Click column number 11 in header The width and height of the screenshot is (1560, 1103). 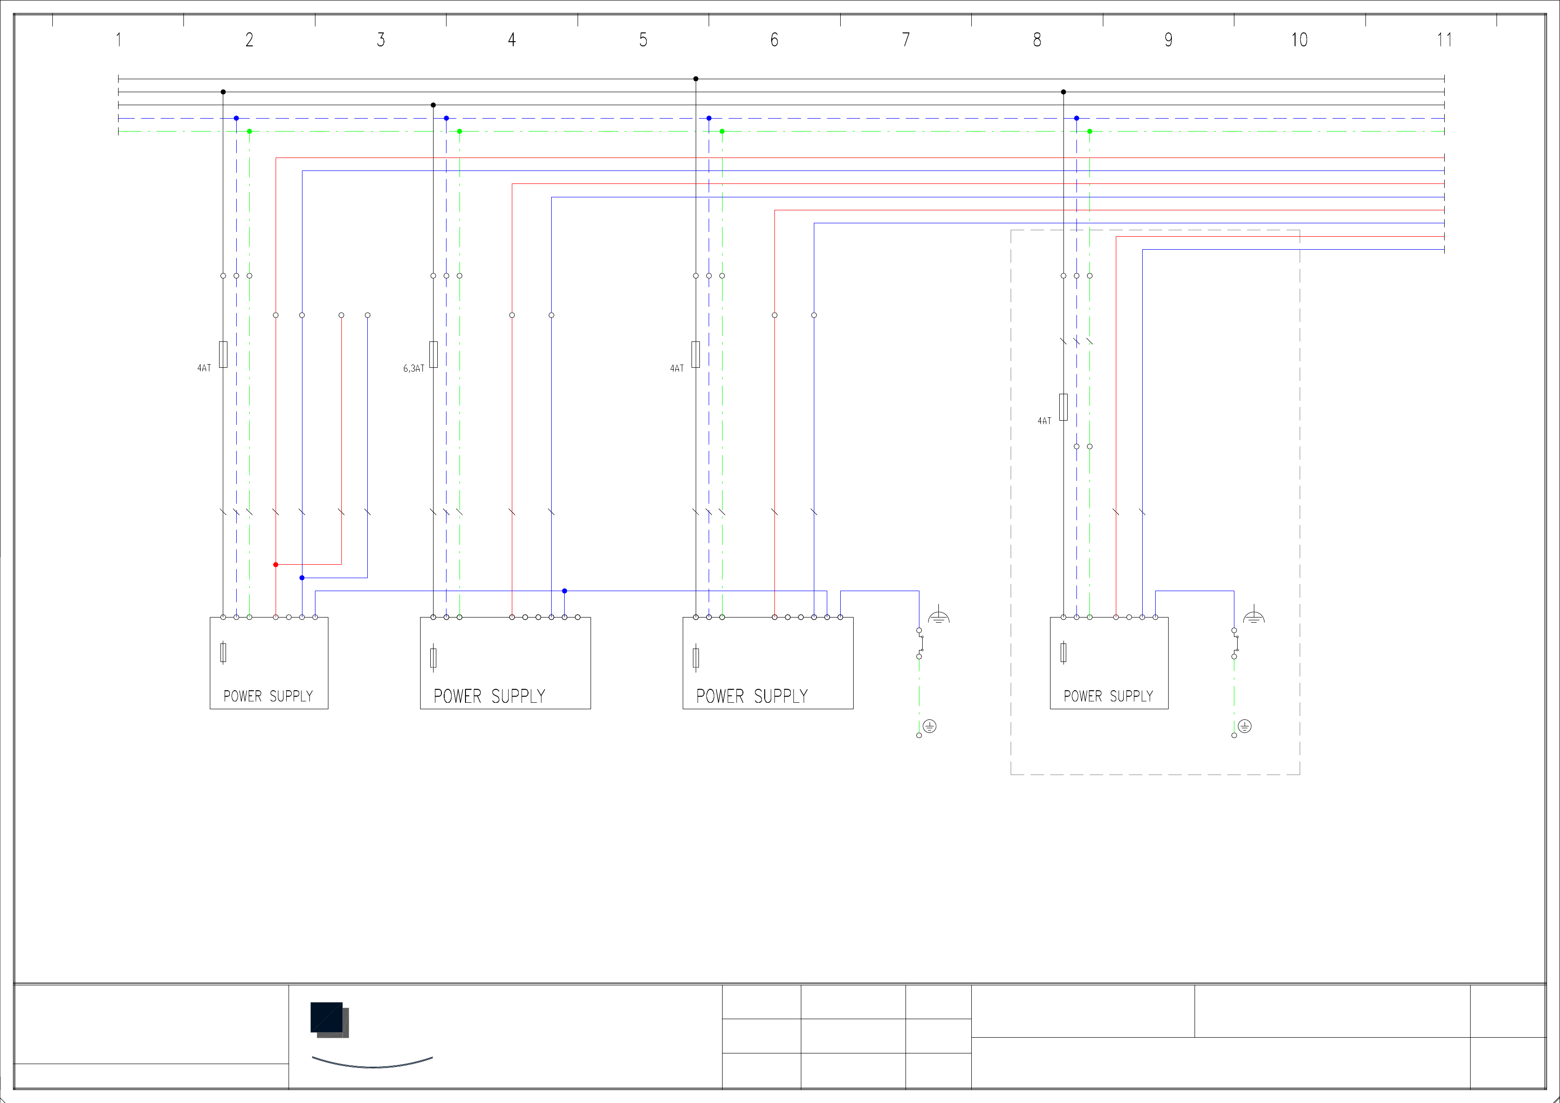pyautogui.click(x=1444, y=40)
